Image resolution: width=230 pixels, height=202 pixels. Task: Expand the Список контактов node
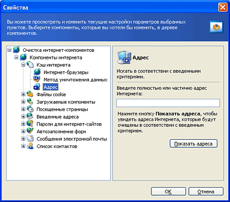tap(23, 146)
